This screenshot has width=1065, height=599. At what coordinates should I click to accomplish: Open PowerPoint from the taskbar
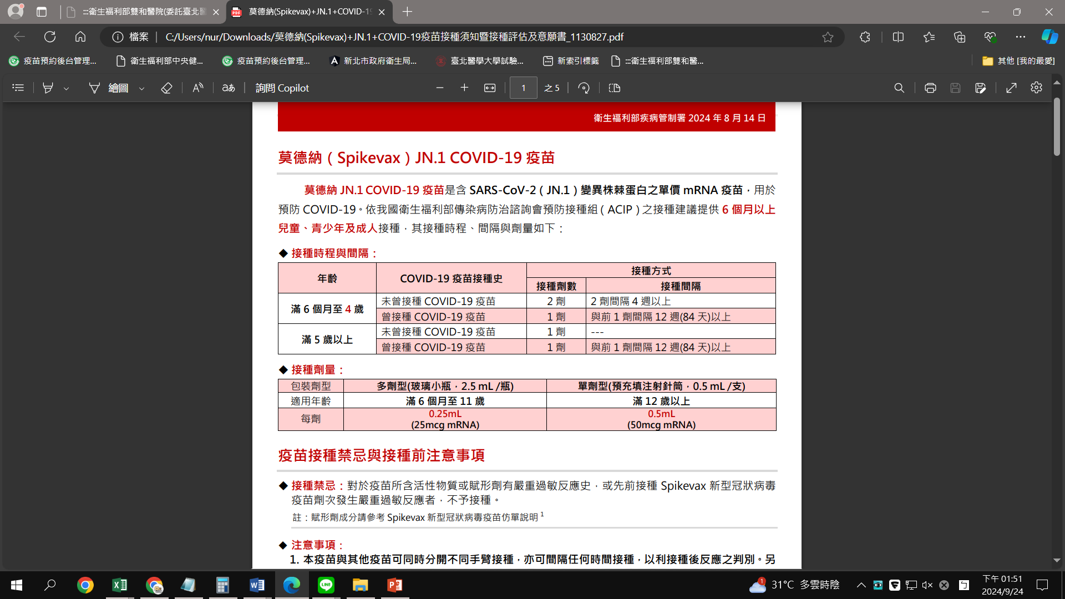395,585
